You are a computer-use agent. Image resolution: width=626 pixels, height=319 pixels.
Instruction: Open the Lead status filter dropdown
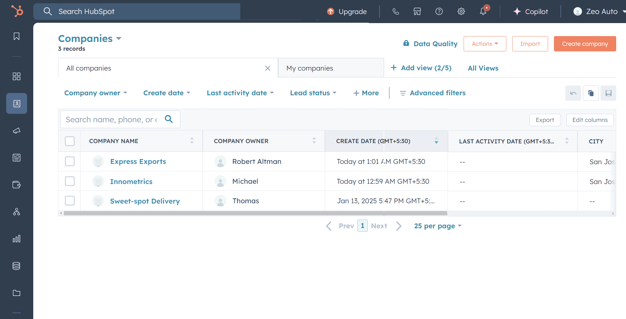pyautogui.click(x=313, y=93)
